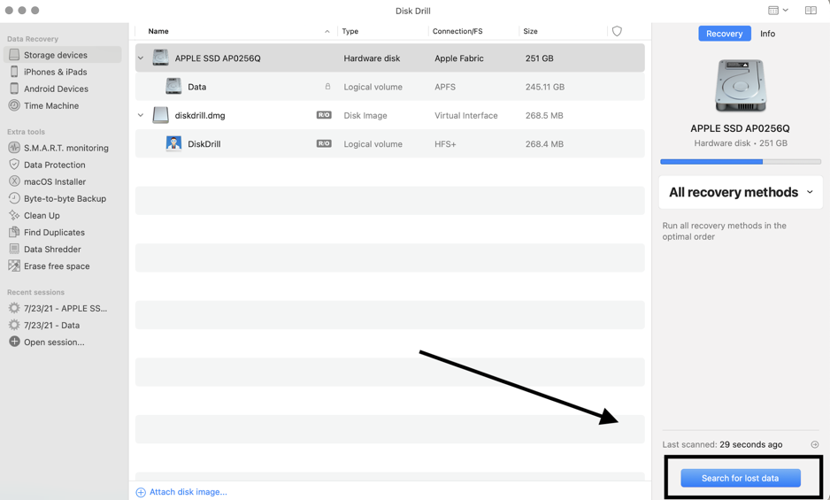Open Storage devices in sidebar
The height and width of the screenshot is (500, 830).
[x=63, y=55]
